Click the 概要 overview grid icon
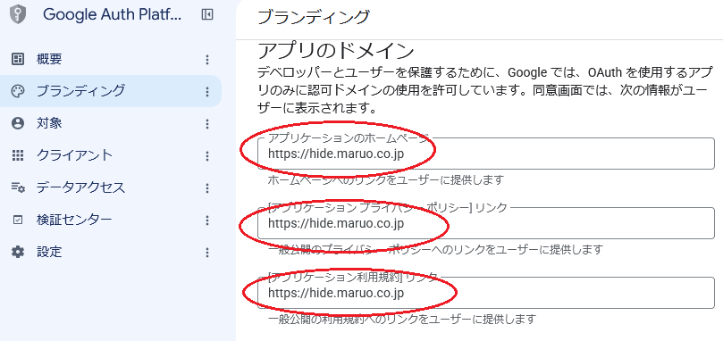Screen dimensions: 723x341 18,60
